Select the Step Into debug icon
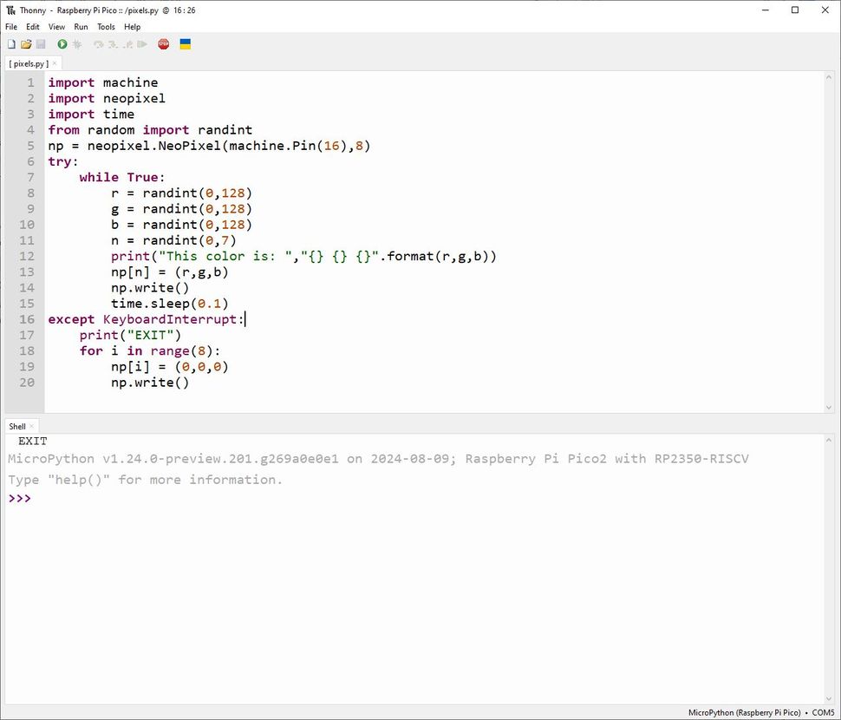 (x=112, y=43)
